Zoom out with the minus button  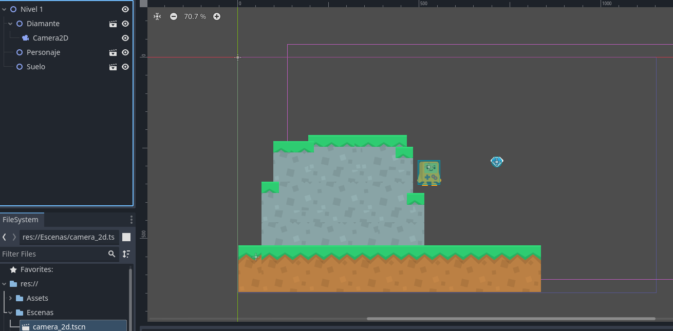tap(174, 16)
